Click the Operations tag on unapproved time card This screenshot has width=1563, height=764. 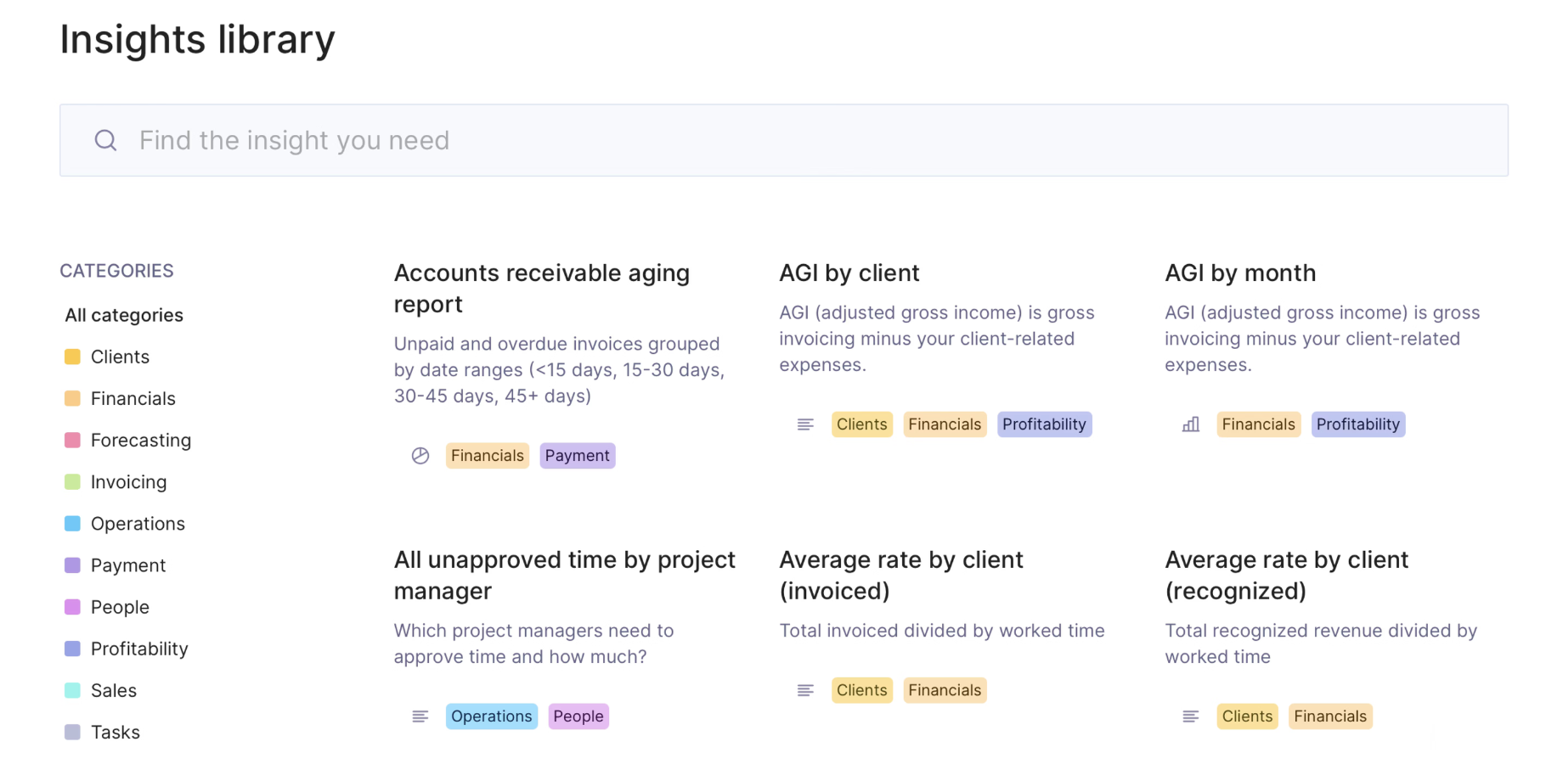(491, 716)
